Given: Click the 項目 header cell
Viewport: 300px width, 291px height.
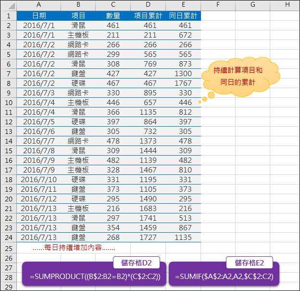Looking at the screenshot, I should click(x=78, y=16).
